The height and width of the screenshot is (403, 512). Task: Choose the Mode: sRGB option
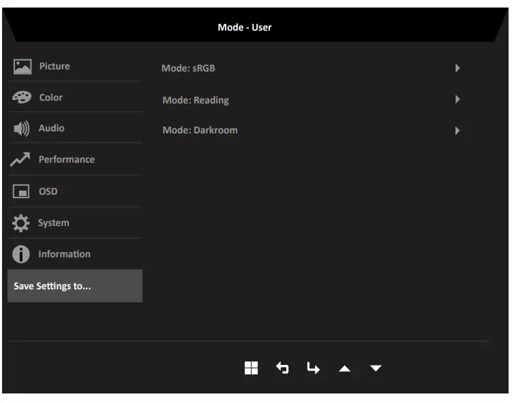pyautogui.click(x=188, y=68)
